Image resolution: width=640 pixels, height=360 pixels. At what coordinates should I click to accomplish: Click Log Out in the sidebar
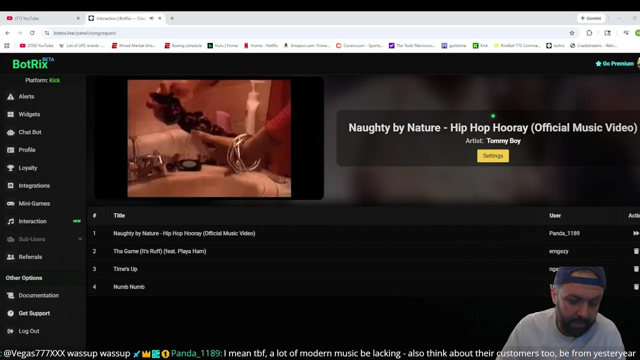pos(28,331)
